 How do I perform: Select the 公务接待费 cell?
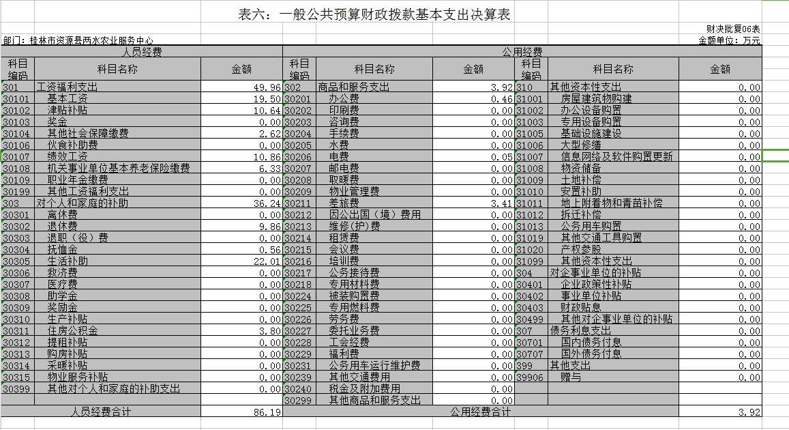(354, 273)
